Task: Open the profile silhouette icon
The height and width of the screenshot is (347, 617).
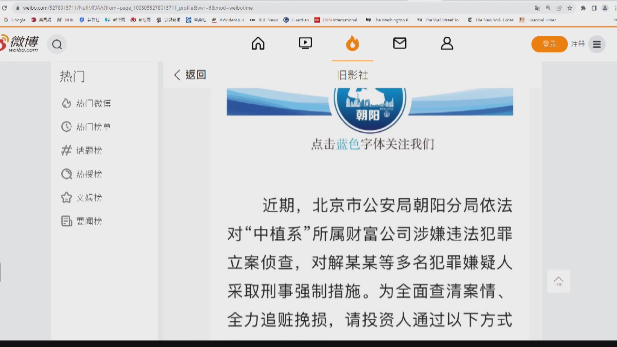Action: tap(447, 43)
